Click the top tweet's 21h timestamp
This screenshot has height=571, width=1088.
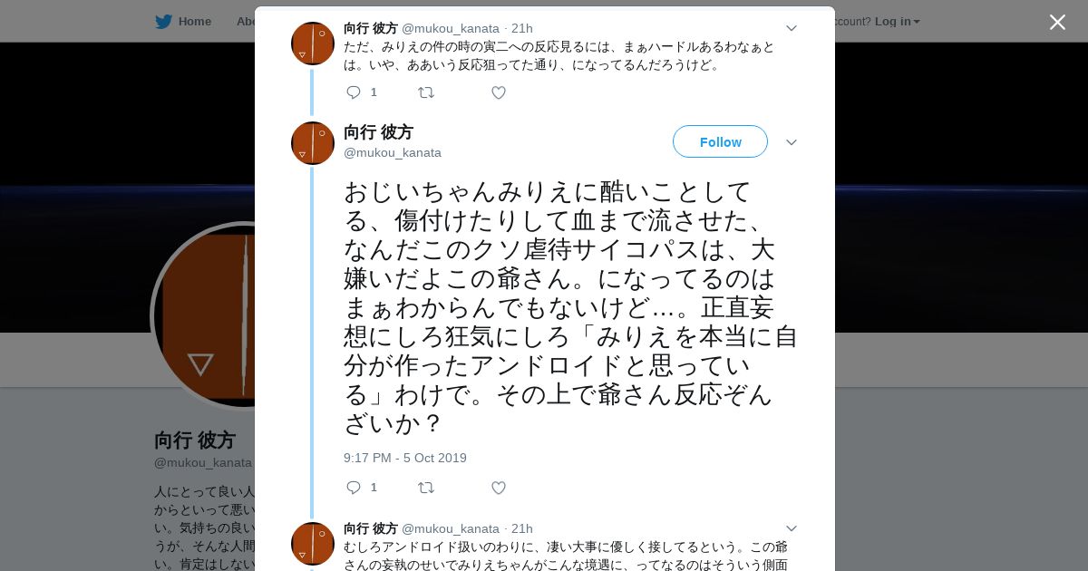point(522,28)
